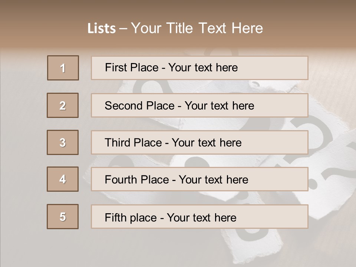Click the number 3 box

pyautogui.click(x=63, y=142)
